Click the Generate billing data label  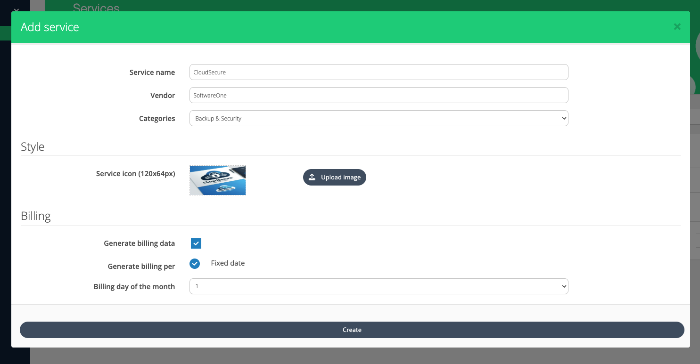coord(139,243)
